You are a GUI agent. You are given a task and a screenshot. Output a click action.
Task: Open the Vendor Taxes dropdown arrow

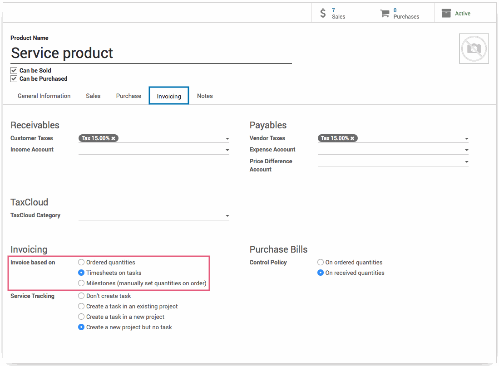point(467,139)
